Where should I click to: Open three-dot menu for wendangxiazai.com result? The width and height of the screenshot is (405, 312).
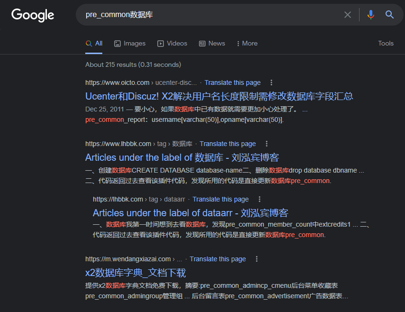256,259
